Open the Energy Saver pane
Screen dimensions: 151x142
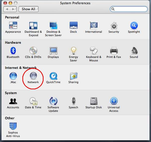(73, 51)
